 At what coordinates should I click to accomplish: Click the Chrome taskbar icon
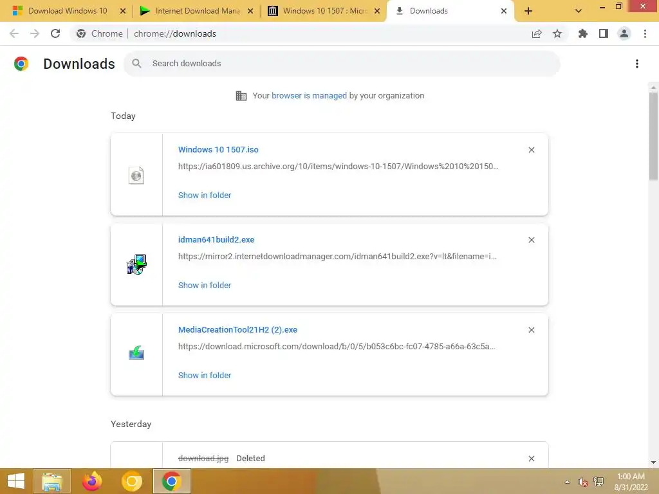click(171, 481)
